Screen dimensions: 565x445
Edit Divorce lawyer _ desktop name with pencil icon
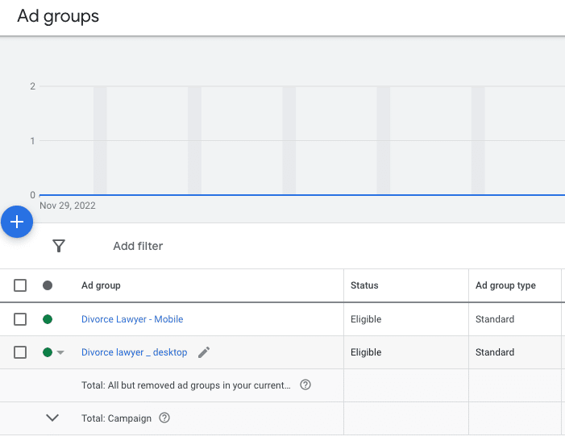point(204,352)
